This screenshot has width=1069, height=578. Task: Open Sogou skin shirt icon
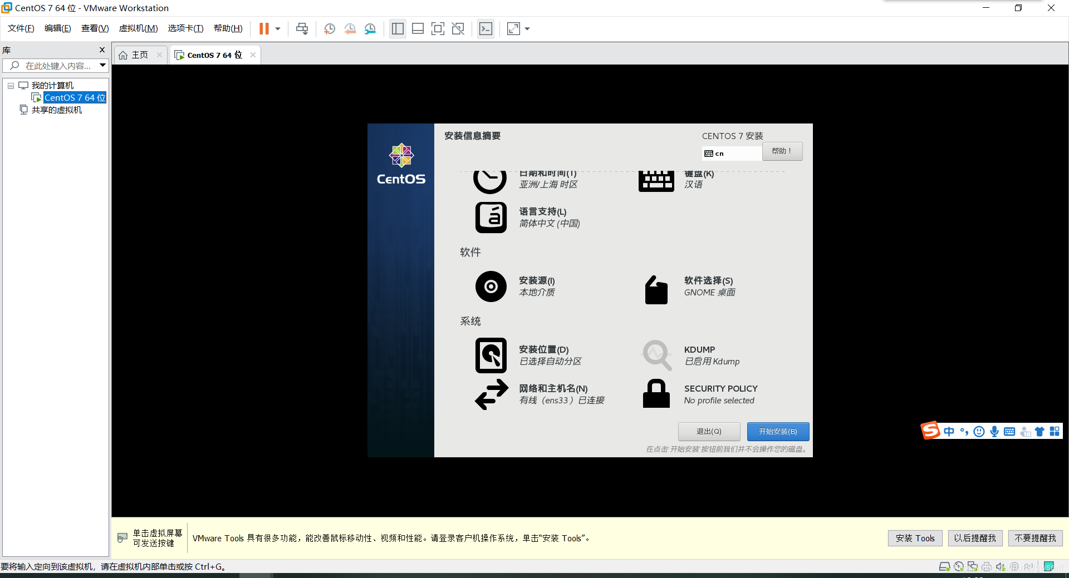tap(1039, 432)
